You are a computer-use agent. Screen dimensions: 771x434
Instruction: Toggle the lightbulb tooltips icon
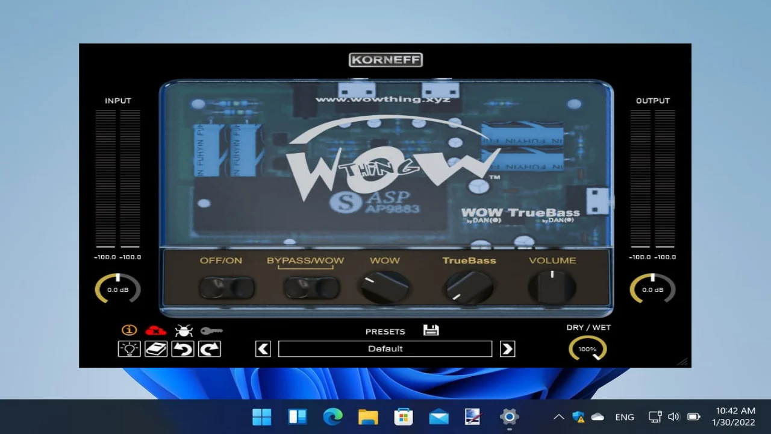(129, 348)
